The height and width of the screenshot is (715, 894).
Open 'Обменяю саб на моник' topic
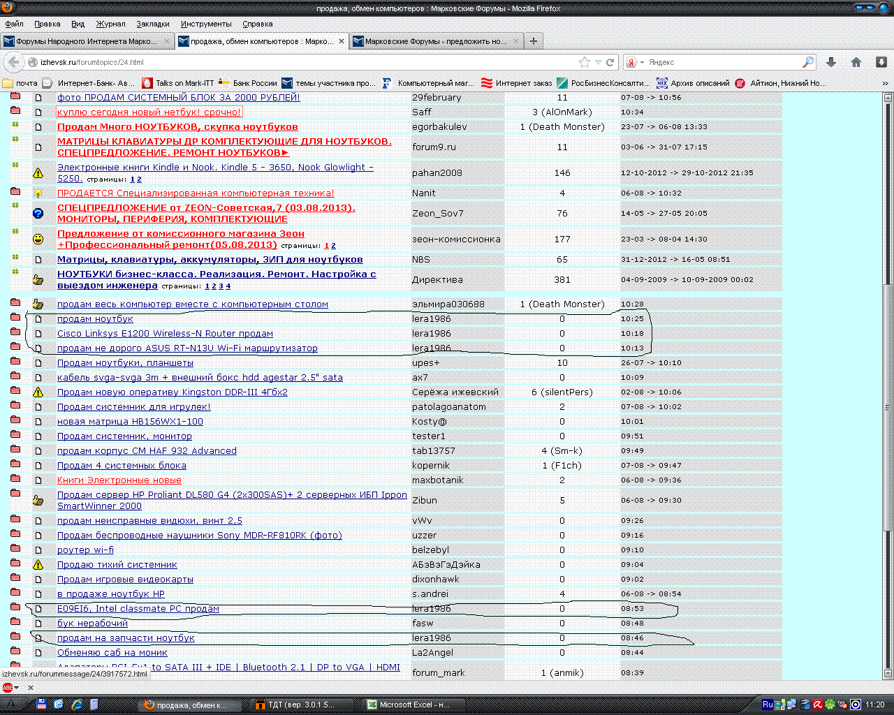click(x=112, y=652)
